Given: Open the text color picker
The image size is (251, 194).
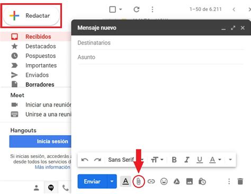Looking at the screenshot, I should click(x=215, y=160).
